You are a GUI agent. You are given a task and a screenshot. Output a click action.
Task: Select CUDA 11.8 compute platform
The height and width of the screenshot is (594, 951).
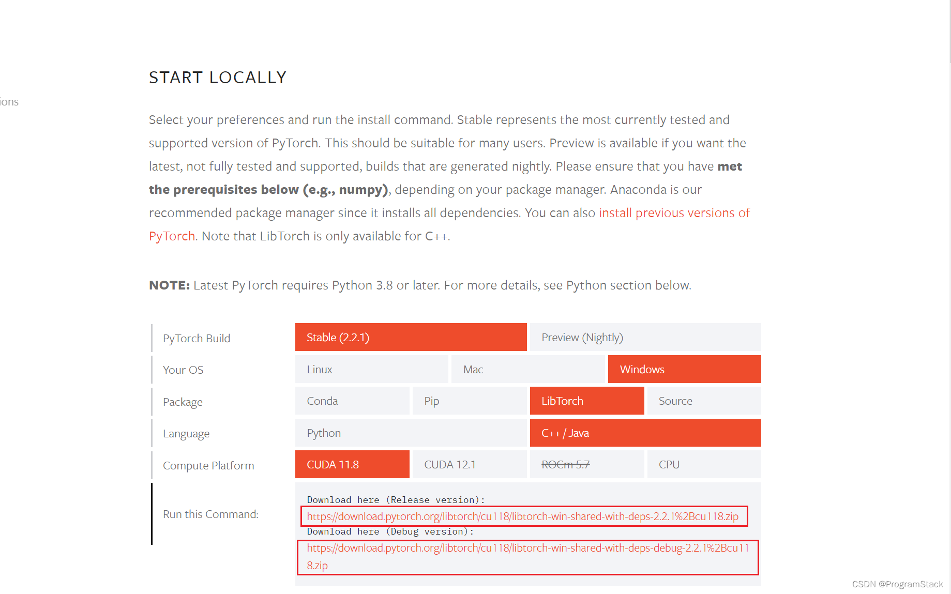click(x=352, y=464)
